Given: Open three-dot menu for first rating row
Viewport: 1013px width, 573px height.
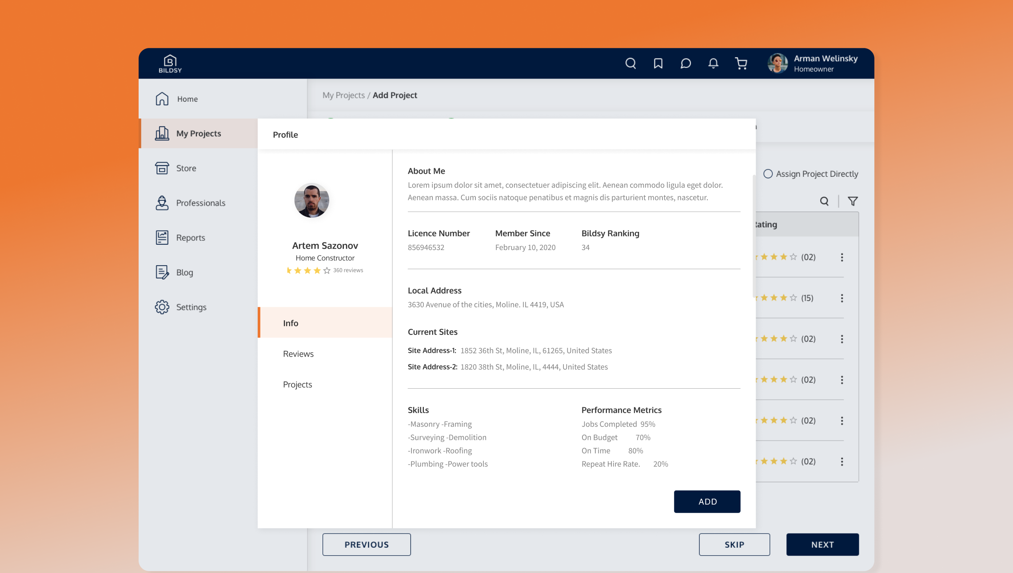Looking at the screenshot, I should [x=842, y=257].
